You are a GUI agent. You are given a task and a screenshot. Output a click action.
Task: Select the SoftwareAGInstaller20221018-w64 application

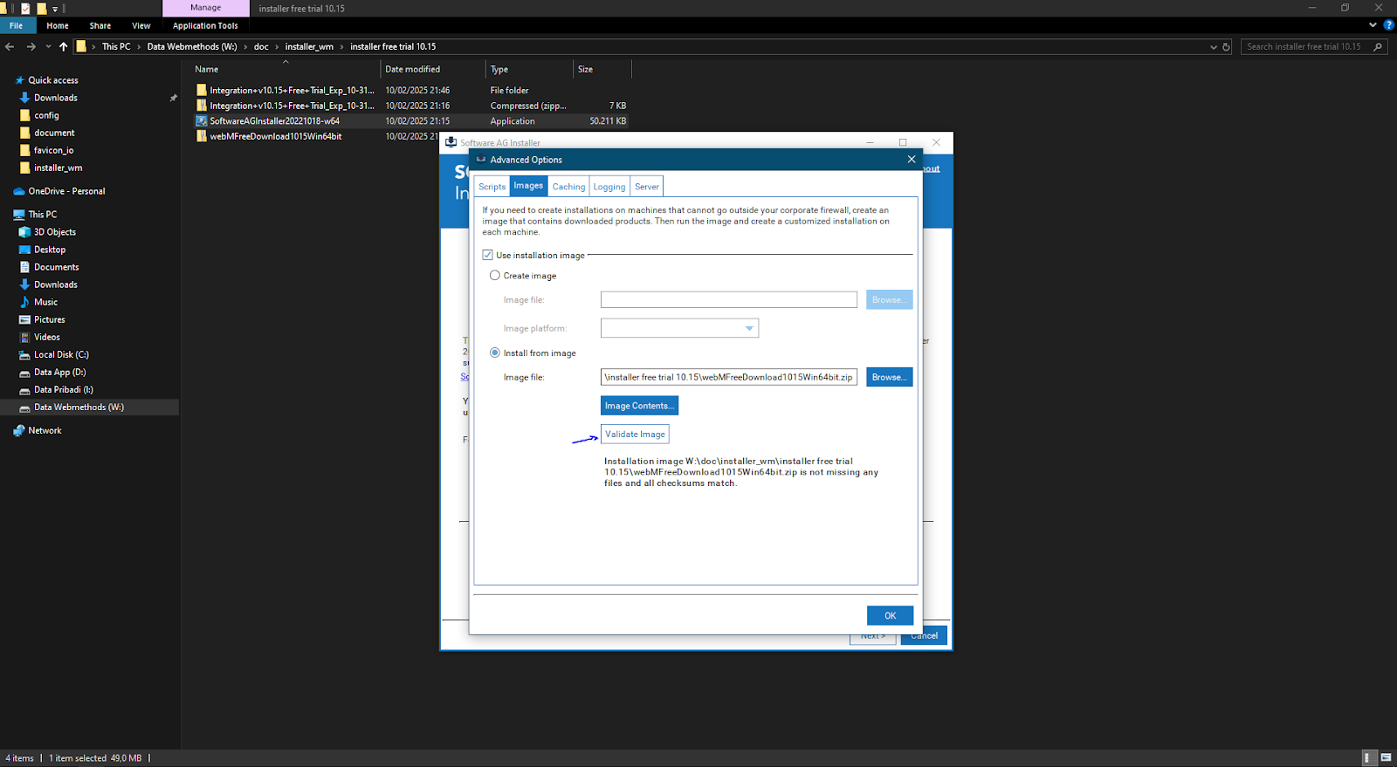click(410, 121)
